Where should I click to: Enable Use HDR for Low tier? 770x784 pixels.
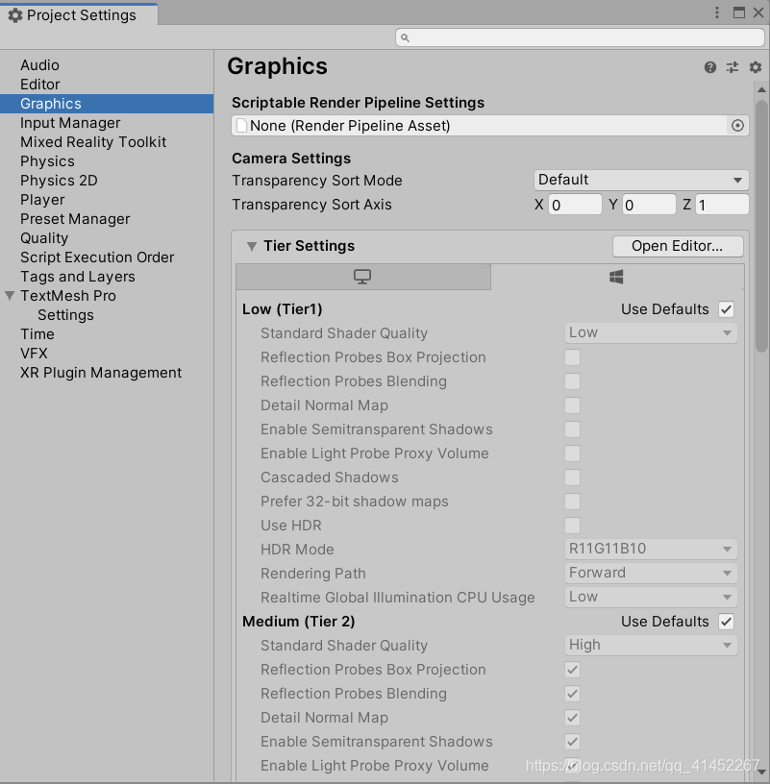tap(572, 526)
